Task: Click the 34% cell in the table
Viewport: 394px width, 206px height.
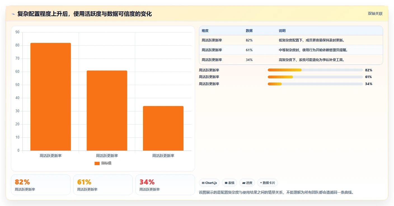Action: click(249, 60)
